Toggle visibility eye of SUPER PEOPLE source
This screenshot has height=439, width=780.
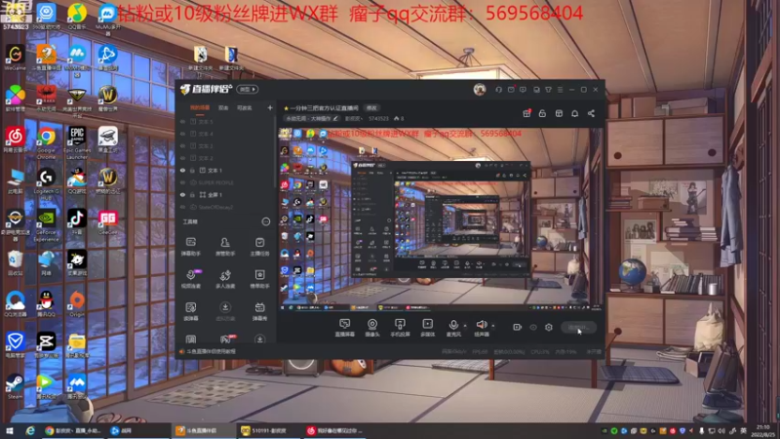point(182,182)
